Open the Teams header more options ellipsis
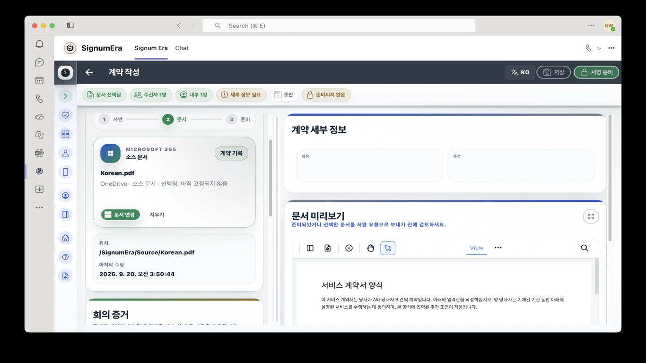Viewport: 646px width, 363px height. pos(611,48)
